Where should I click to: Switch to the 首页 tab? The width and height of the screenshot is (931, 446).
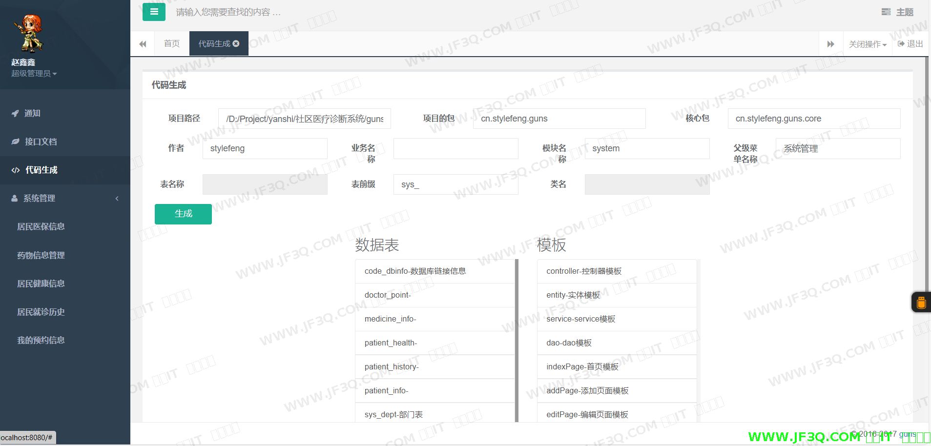pyautogui.click(x=171, y=43)
